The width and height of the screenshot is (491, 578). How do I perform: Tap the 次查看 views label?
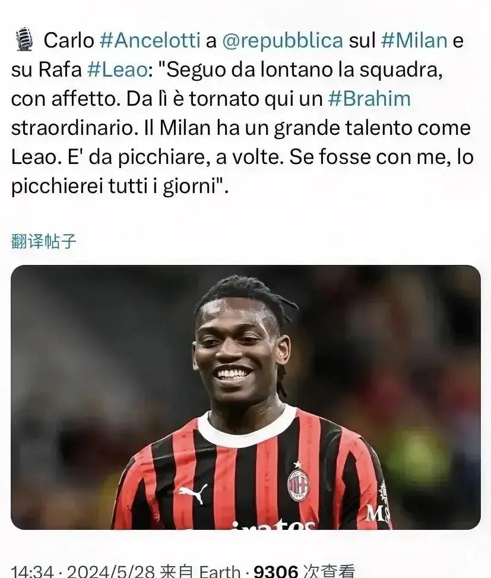pyautogui.click(x=329, y=571)
